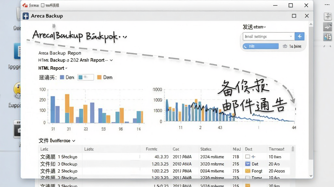Sort by the Fconfic column header
Screen dimensions: 334x187
pos(152,149)
